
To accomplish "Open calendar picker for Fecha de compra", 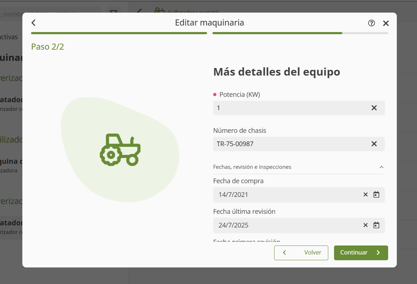I will [376, 195].
